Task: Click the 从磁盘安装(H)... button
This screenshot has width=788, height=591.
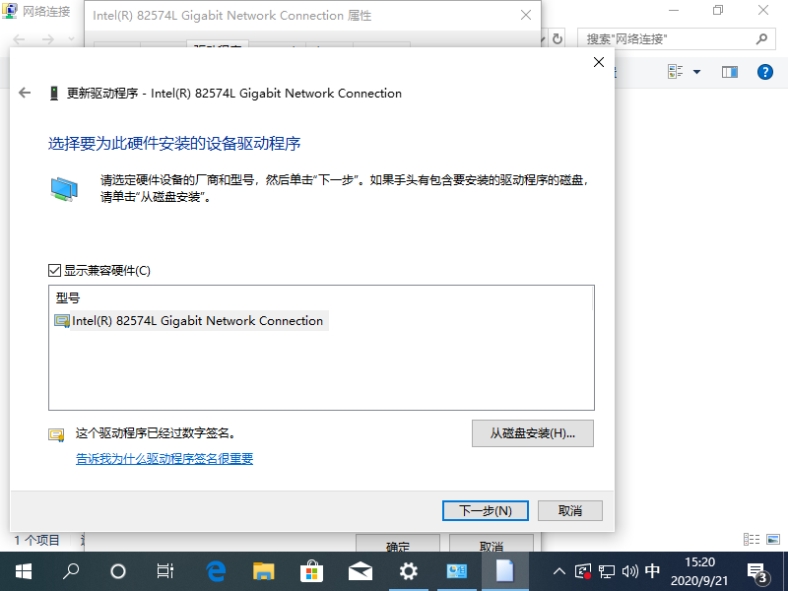Action: (533, 433)
